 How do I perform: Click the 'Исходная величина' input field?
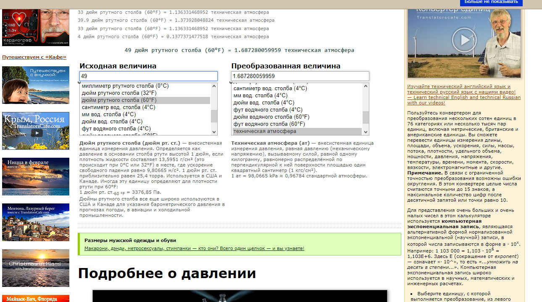pos(149,76)
